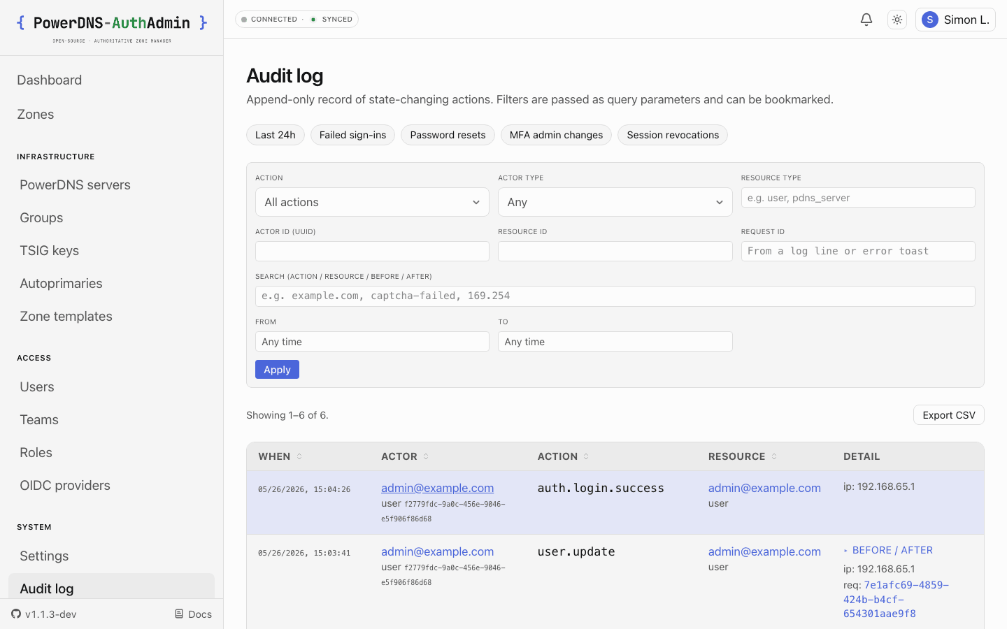Open the All actions dropdown
This screenshot has height=629, width=1007.
[372, 202]
